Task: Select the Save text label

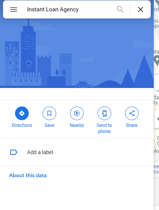Action: click(x=49, y=125)
